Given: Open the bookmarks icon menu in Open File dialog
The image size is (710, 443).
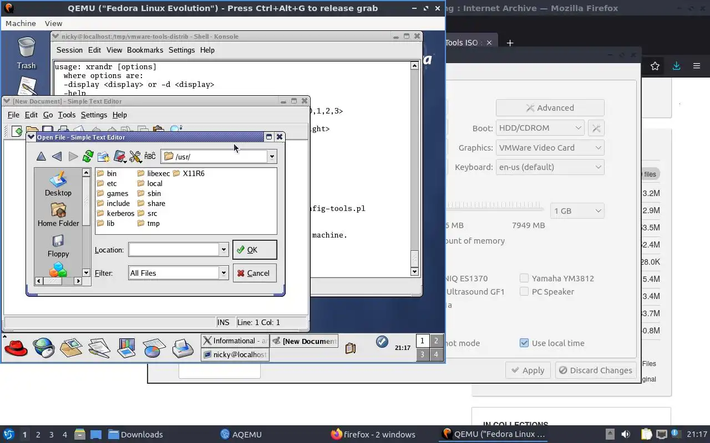Looking at the screenshot, I should (120, 157).
